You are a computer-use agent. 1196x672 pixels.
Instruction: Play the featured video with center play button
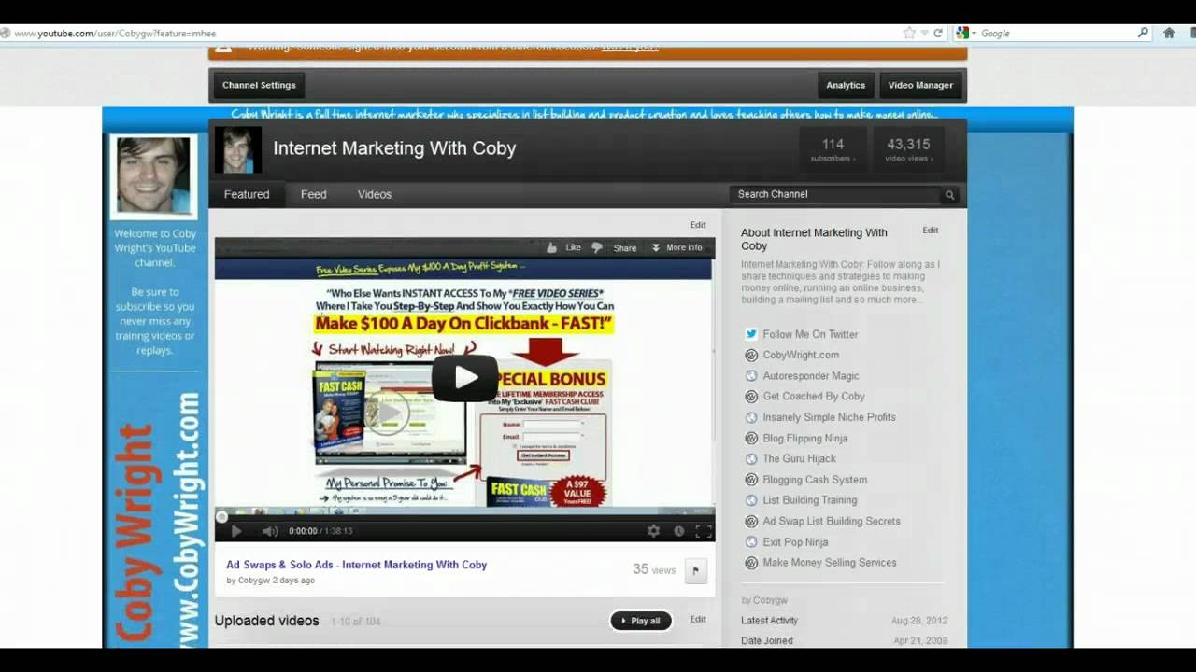point(464,377)
